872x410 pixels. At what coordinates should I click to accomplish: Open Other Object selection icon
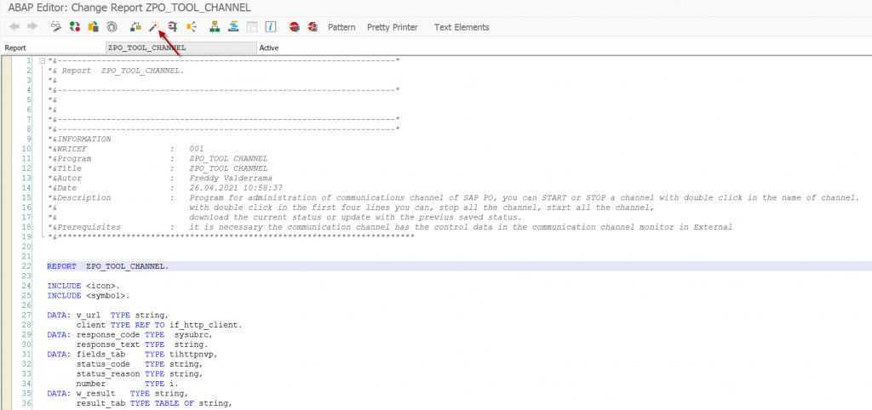[93, 26]
